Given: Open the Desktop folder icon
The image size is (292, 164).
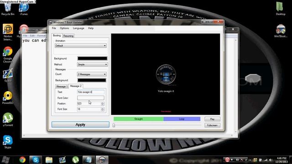Looking at the screenshot, I should pyautogui.click(x=281, y=9).
